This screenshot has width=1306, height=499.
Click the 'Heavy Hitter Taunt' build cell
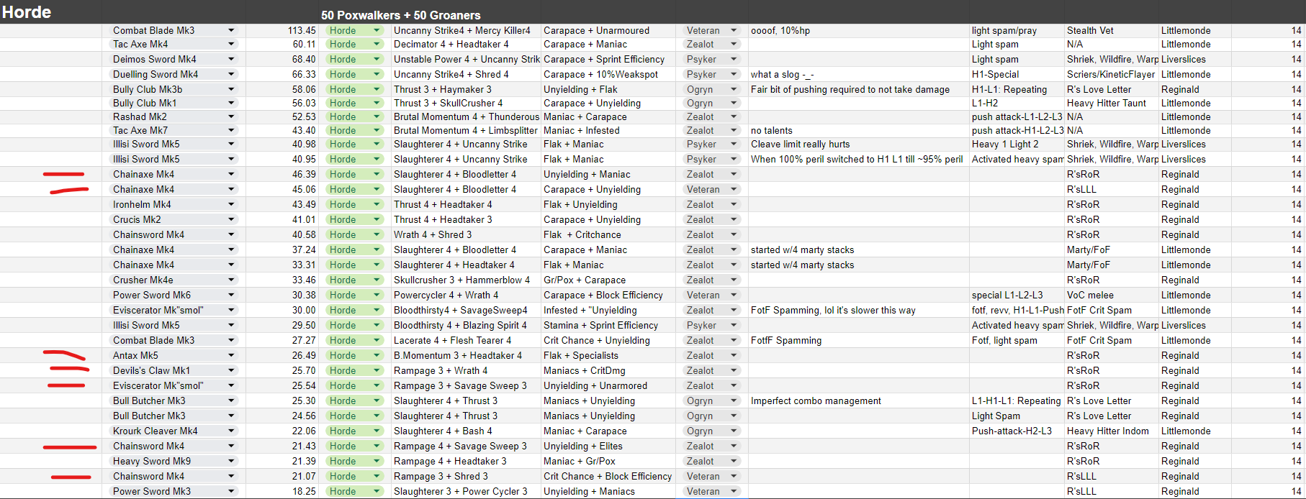click(x=1112, y=104)
